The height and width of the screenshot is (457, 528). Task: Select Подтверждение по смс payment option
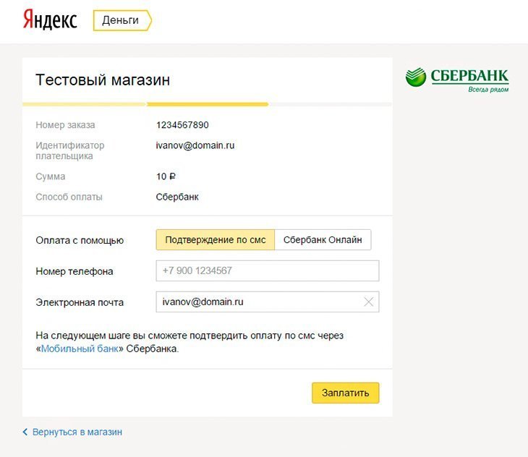pyautogui.click(x=215, y=239)
